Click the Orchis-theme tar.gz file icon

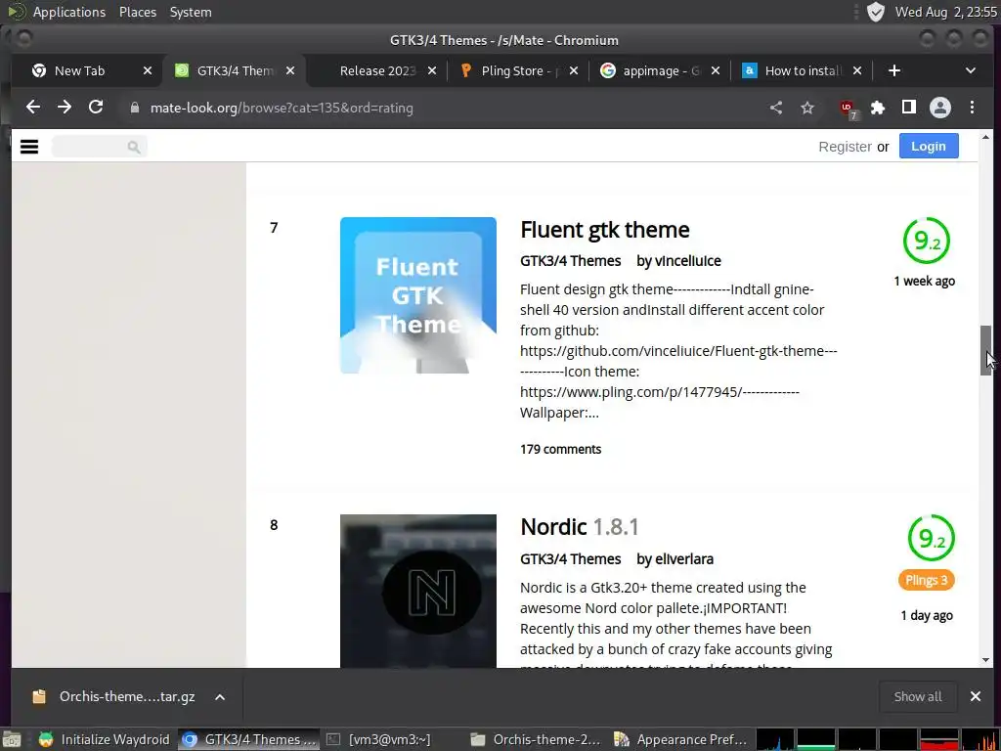tap(39, 696)
